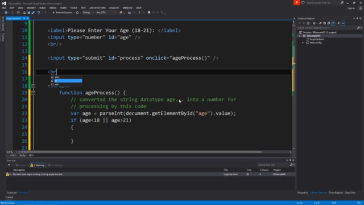Click Solution Explorer Collapse All icon
Viewport: 364px width, 205px height.
tap(324, 23)
